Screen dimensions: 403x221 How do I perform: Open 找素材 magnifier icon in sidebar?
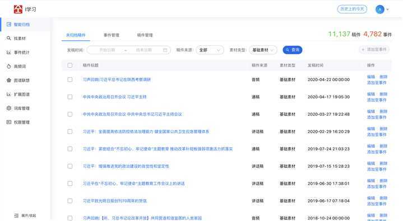coord(9,38)
